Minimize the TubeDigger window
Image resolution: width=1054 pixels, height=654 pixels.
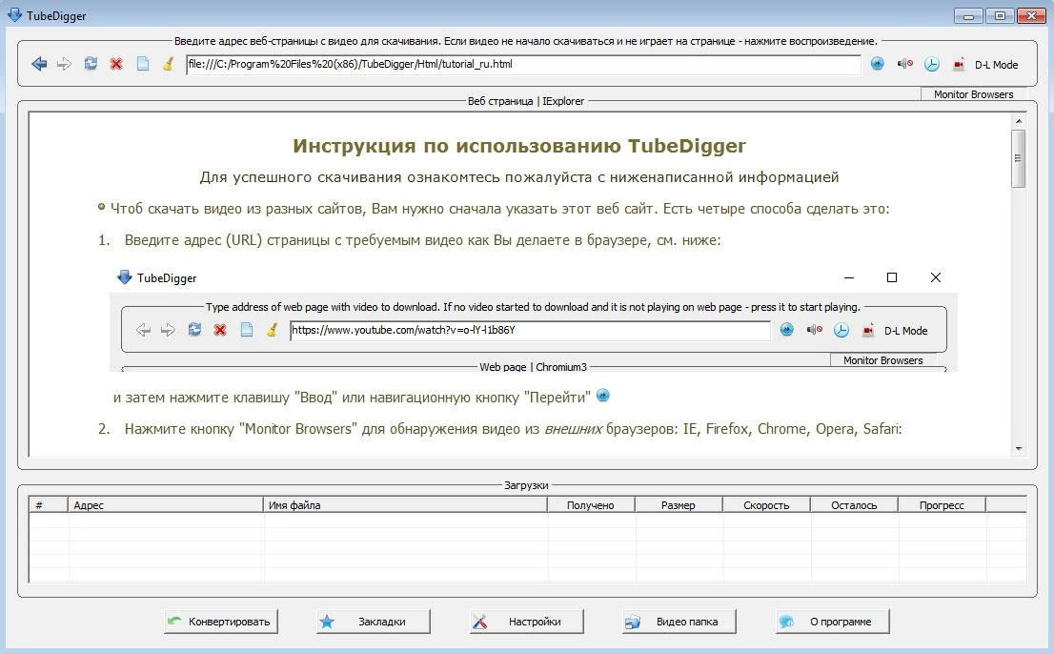tap(968, 16)
